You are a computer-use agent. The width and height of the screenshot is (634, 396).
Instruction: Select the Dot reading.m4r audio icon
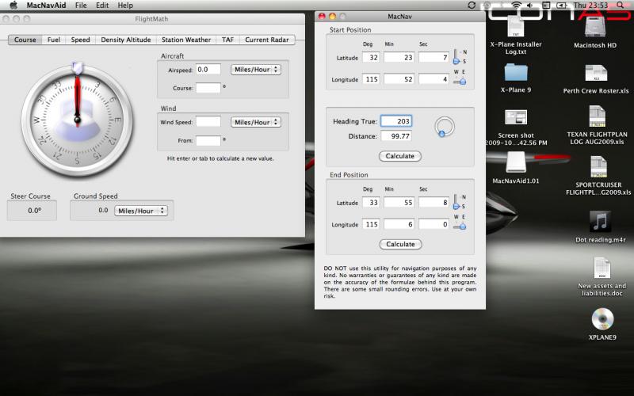[x=600, y=222]
